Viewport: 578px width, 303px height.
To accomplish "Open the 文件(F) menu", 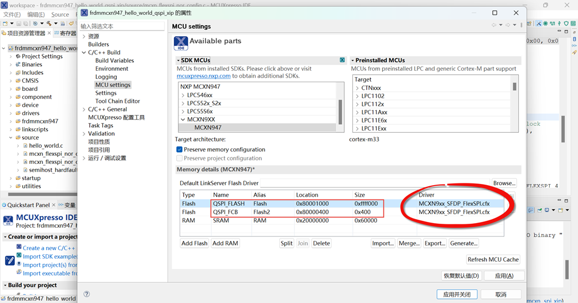I will click(12, 14).
